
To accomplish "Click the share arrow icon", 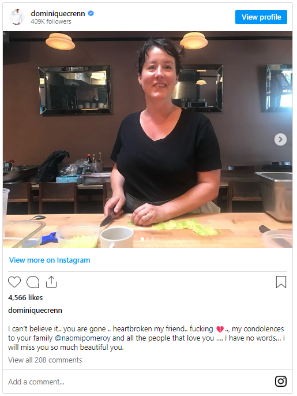I will [51, 282].
